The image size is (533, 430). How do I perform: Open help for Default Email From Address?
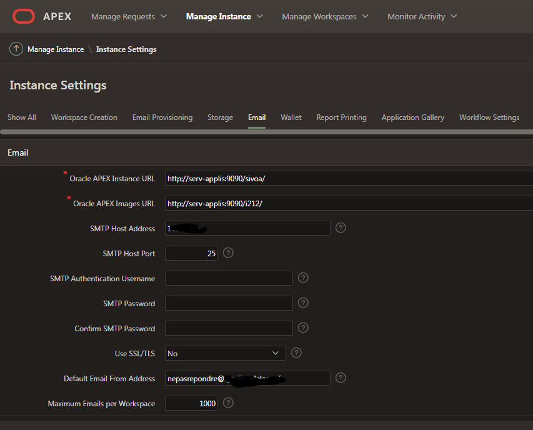click(x=341, y=377)
